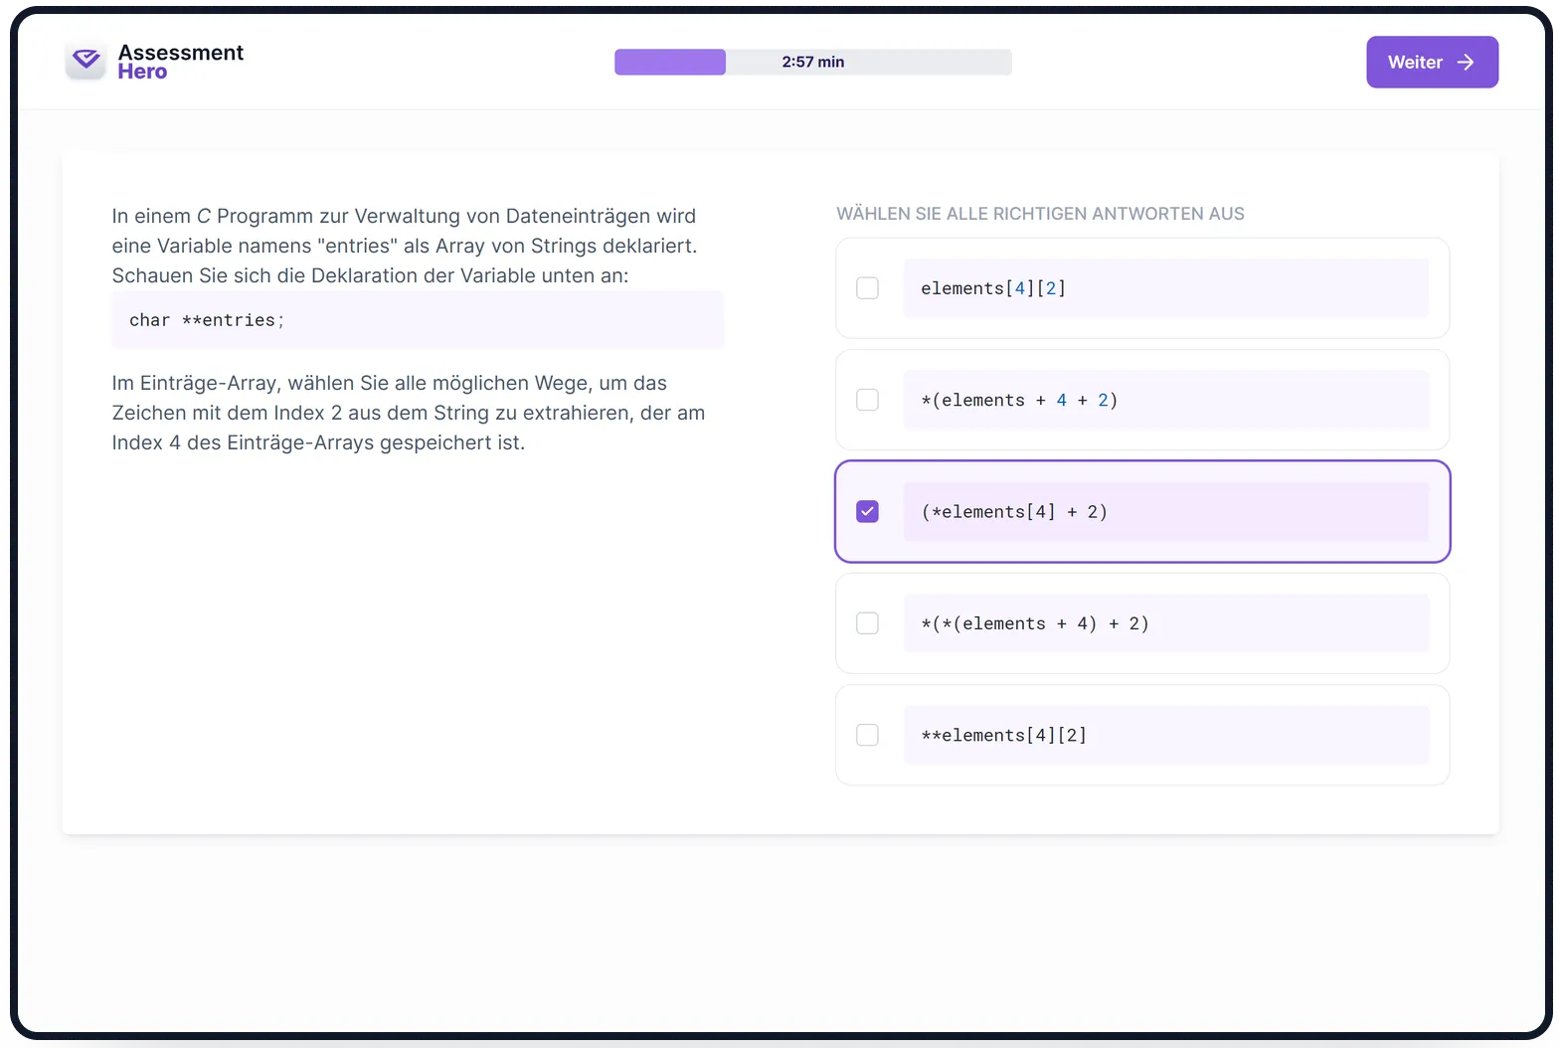1560x1048 pixels.
Task: Tick the checkbox for *(elements + 4 + 2)
Action: (868, 400)
